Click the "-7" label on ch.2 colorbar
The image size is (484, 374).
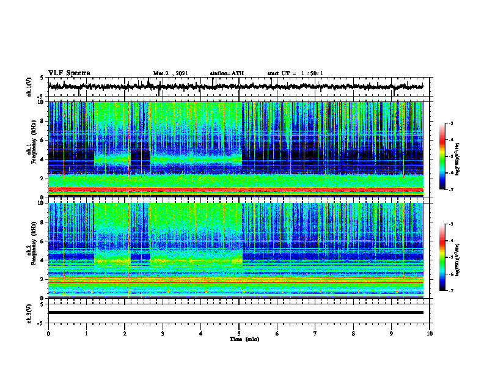click(x=451, y=291)
